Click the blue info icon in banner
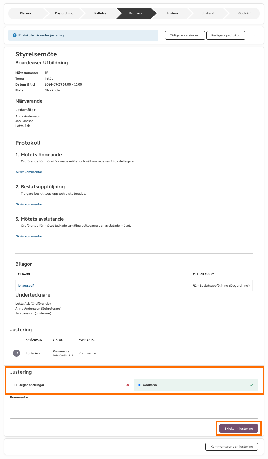This screenshot has width=268, height=459. [15, 35]
